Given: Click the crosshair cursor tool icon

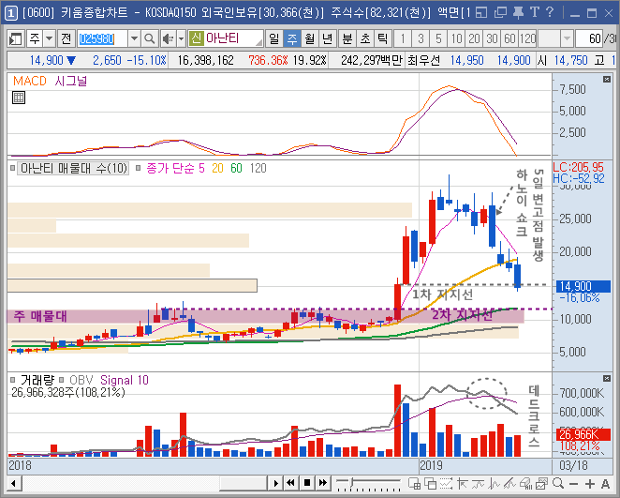Looking at the screenshot, I should (462, 483).
